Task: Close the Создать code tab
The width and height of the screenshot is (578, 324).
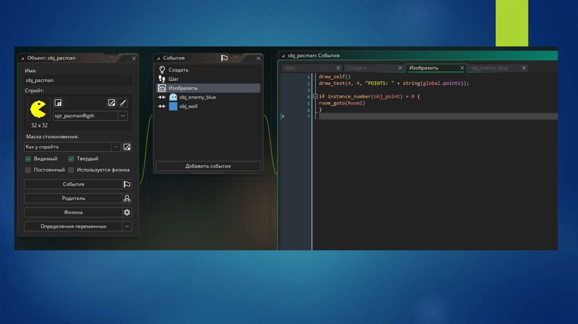Action: click(400, 68)
